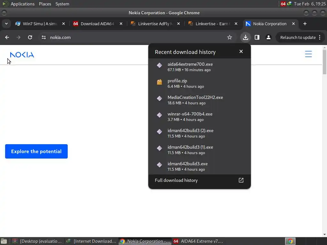Open idman642build3 (1).exe download entry
The image size is (327, 245).
[199, 150]
